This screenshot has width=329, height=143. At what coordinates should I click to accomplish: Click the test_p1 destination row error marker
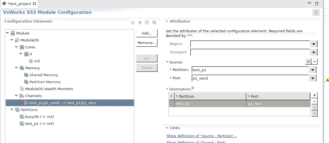click(x=171, y=103)
